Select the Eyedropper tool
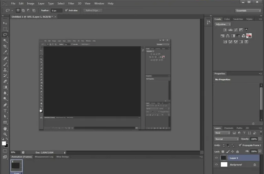Image resolution: width=264 pixels, height=174 pixels. point(5,52)
